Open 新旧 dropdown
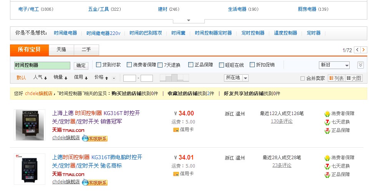Viewport: 370px width, 191px height. [x=334, y=65]
